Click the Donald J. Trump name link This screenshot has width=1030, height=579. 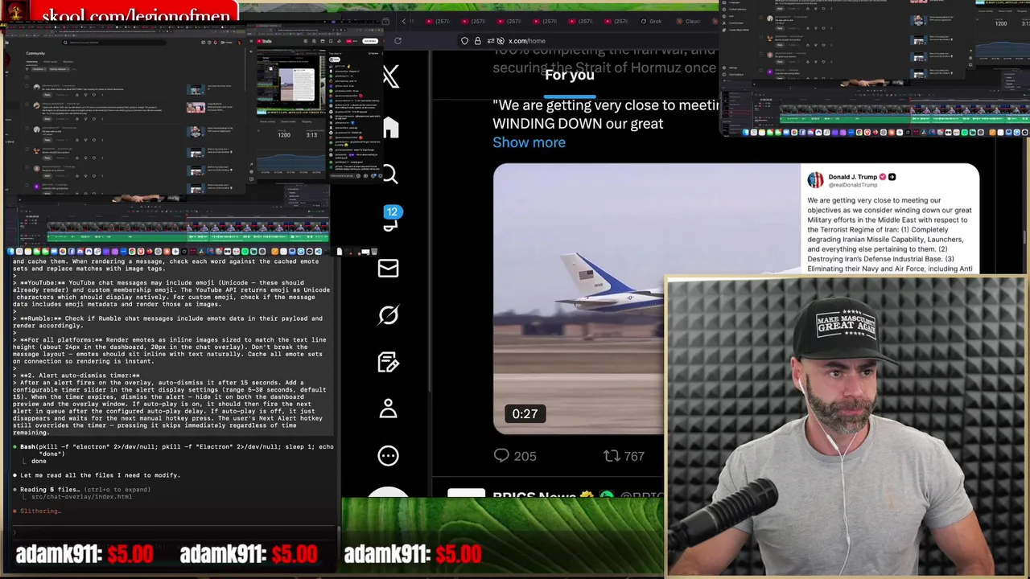852,177
